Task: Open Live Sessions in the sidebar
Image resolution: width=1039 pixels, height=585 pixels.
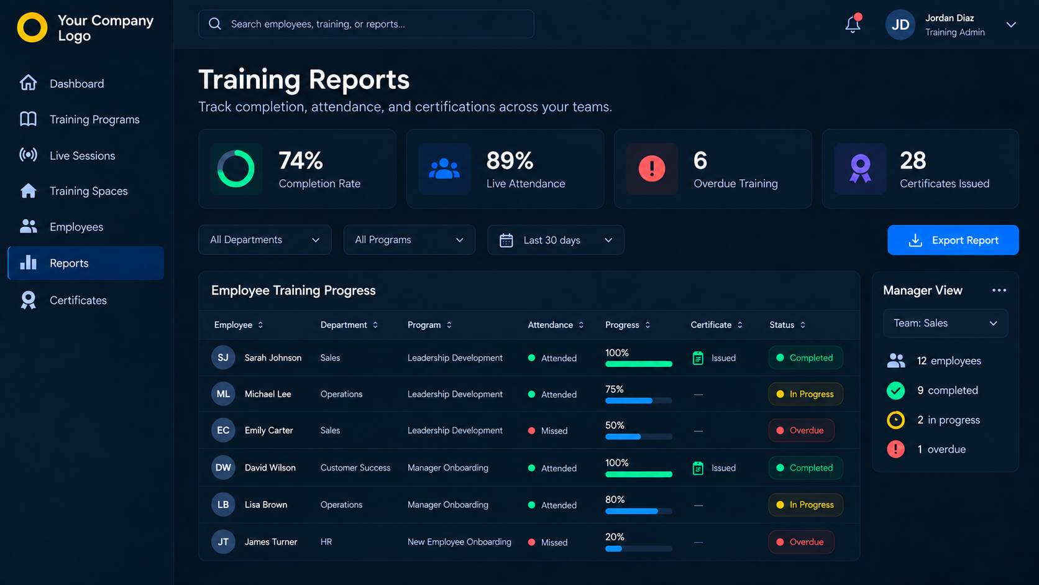Action: [86, 155]
